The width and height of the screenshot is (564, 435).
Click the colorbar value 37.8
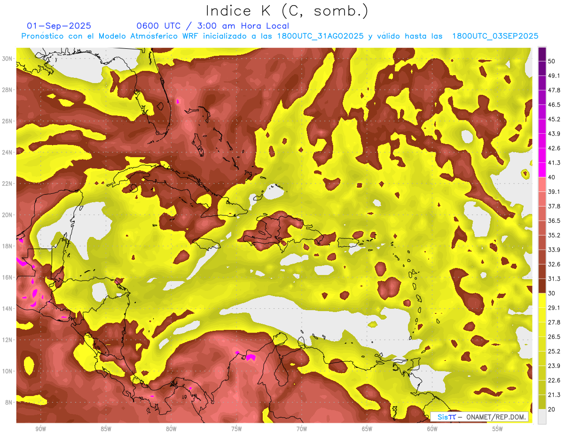click(x=554, y=206)
